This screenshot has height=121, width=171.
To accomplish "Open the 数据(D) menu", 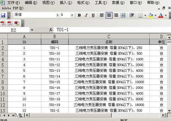I will 118,3.
